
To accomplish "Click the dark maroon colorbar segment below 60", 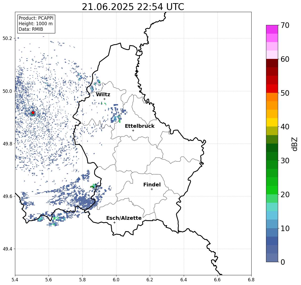I will (x=272, y=63).
